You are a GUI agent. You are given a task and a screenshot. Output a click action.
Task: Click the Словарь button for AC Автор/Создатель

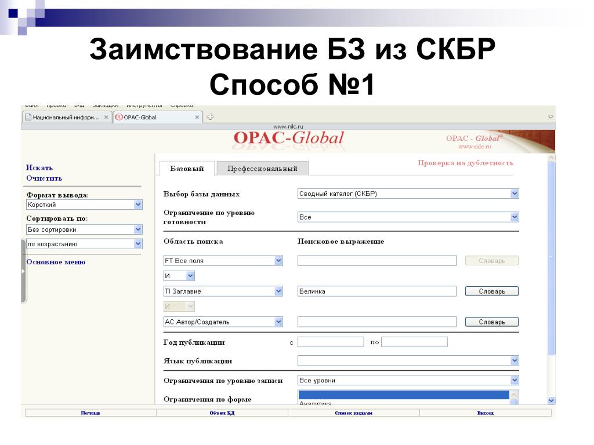click(x=492, y=322)
